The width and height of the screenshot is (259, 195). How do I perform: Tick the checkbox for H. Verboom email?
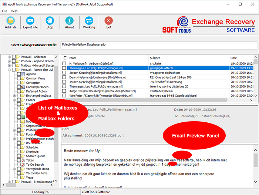coord(65,63)
